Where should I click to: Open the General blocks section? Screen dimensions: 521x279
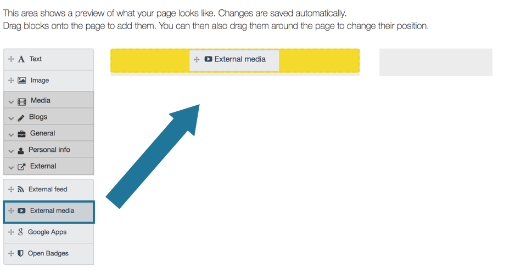pos(42,133)
